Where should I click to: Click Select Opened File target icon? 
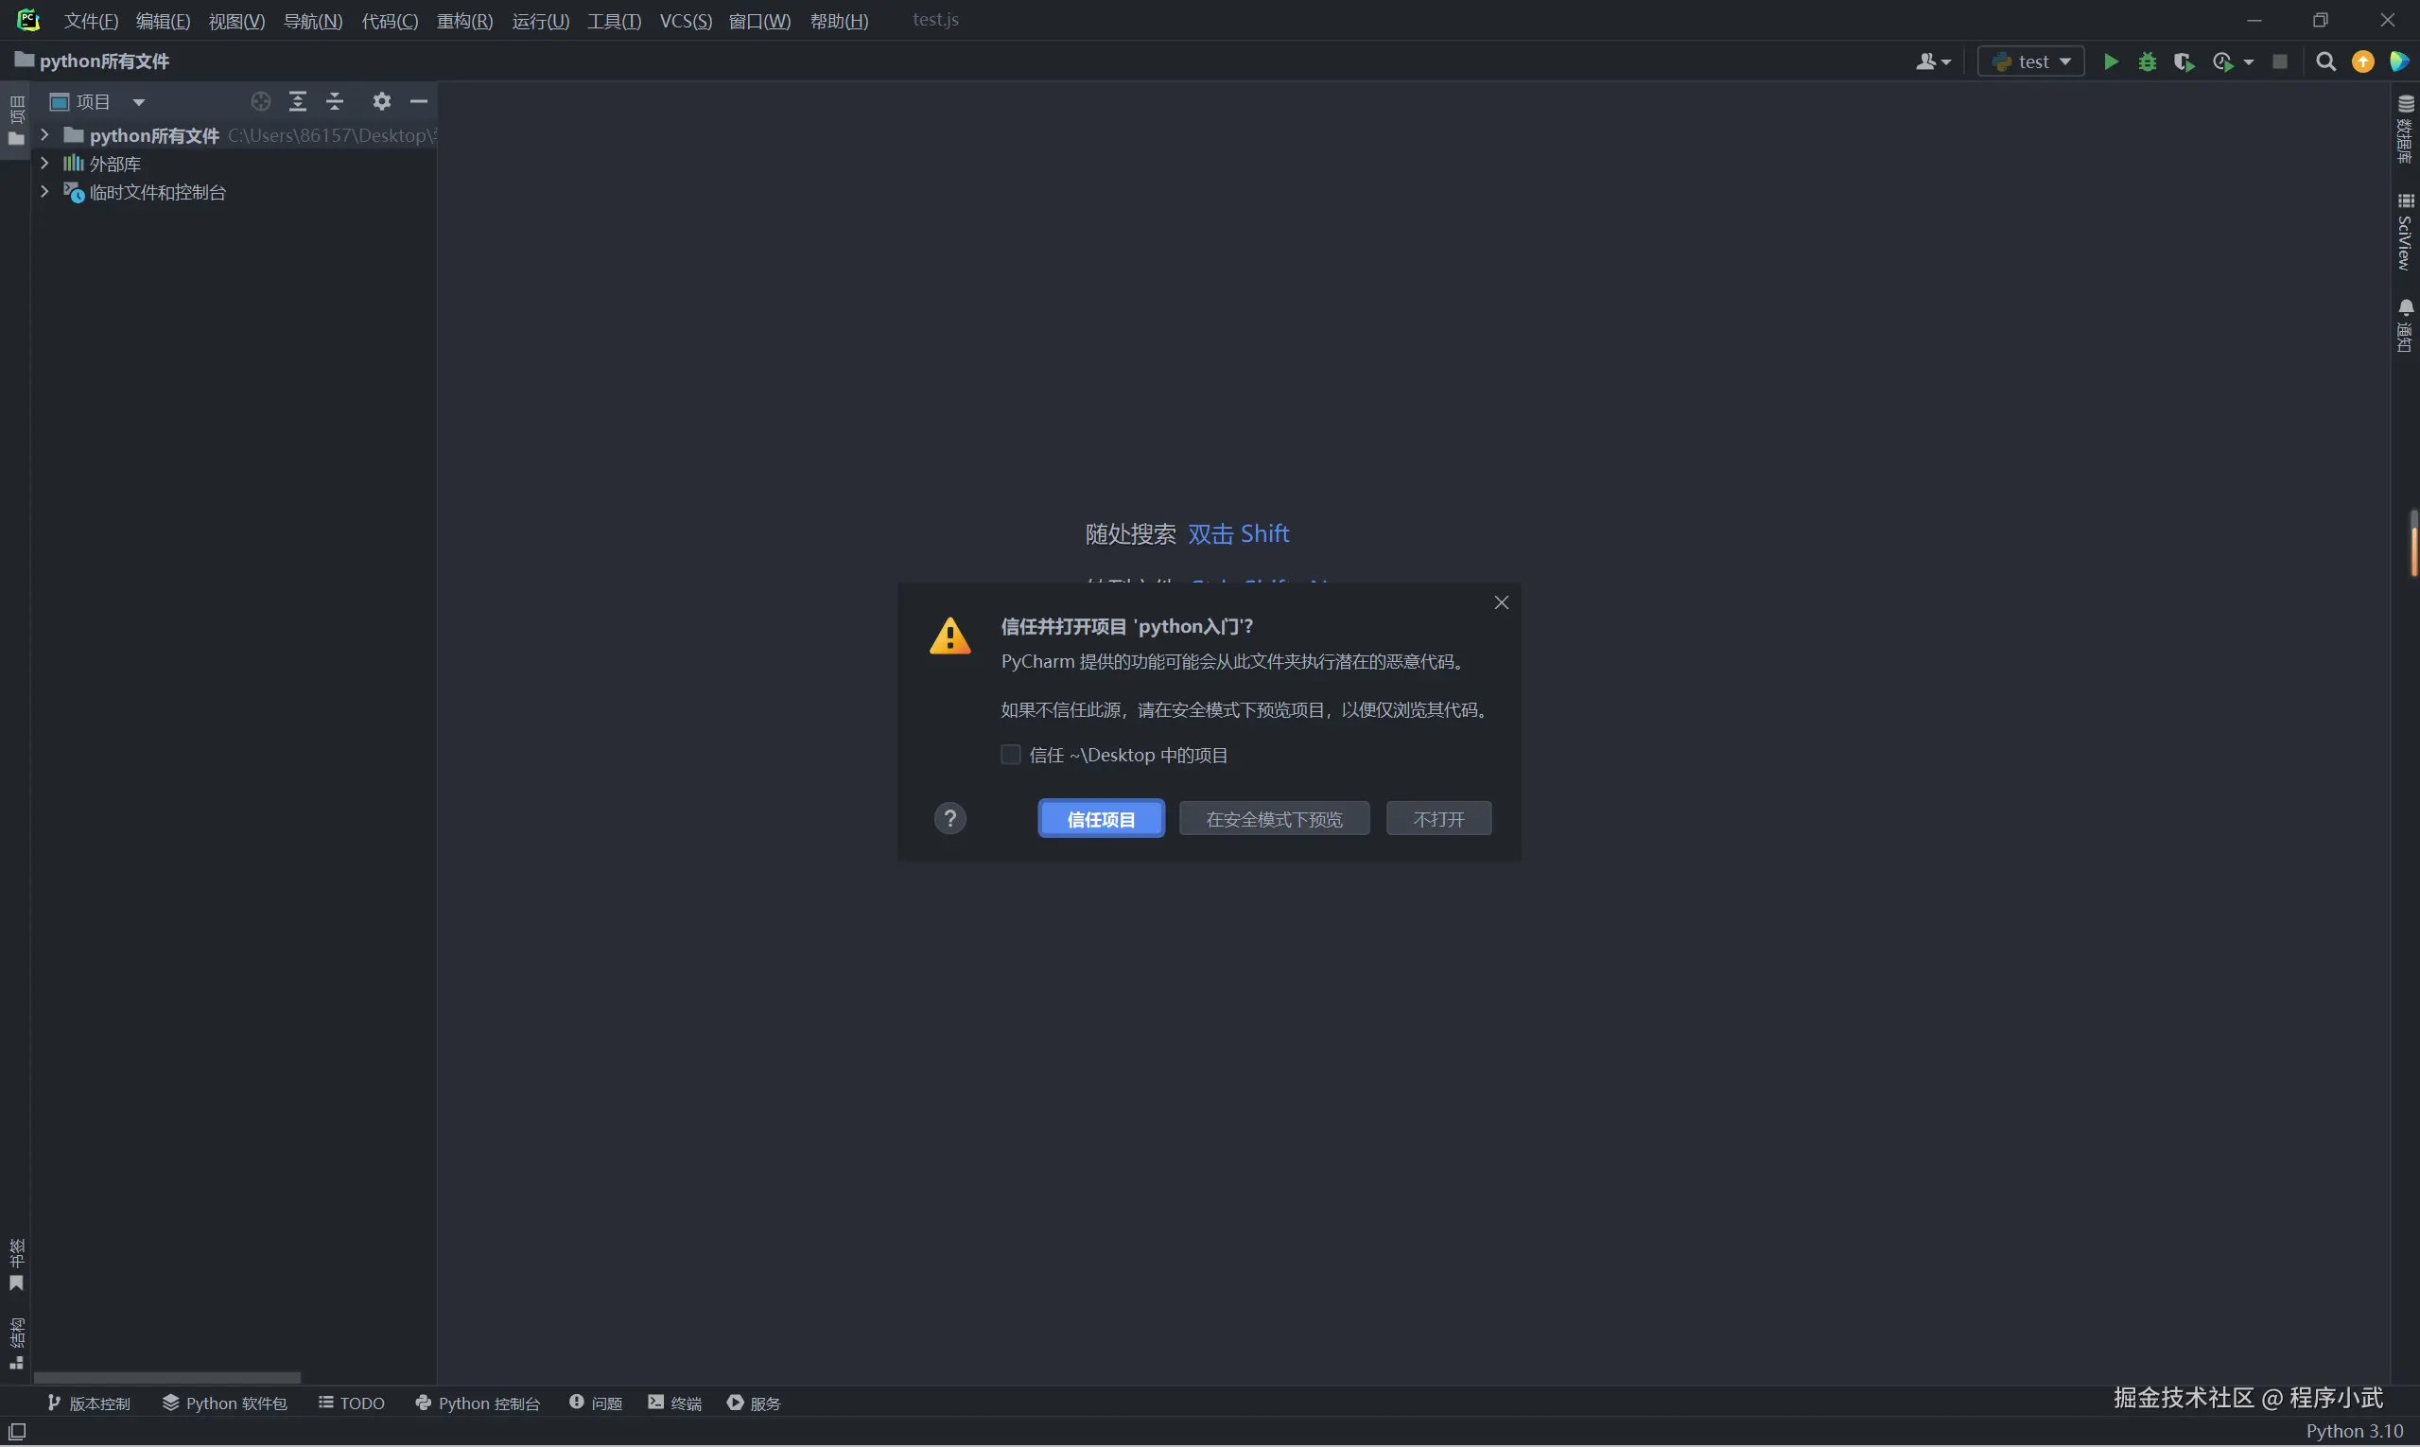tap(260, 101)
